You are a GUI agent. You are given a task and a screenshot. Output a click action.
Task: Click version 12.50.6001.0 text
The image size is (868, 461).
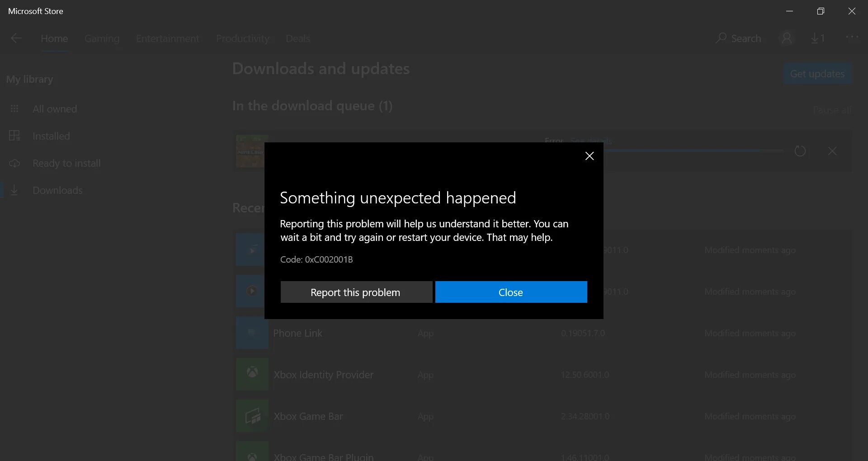pos(585,375)
